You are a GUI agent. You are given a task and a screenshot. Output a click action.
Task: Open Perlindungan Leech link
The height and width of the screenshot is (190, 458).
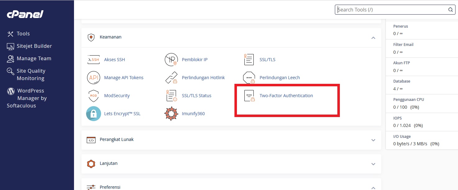click(280, 78)
